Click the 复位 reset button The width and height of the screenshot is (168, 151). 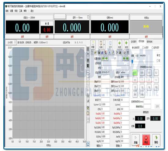[156, 140]
